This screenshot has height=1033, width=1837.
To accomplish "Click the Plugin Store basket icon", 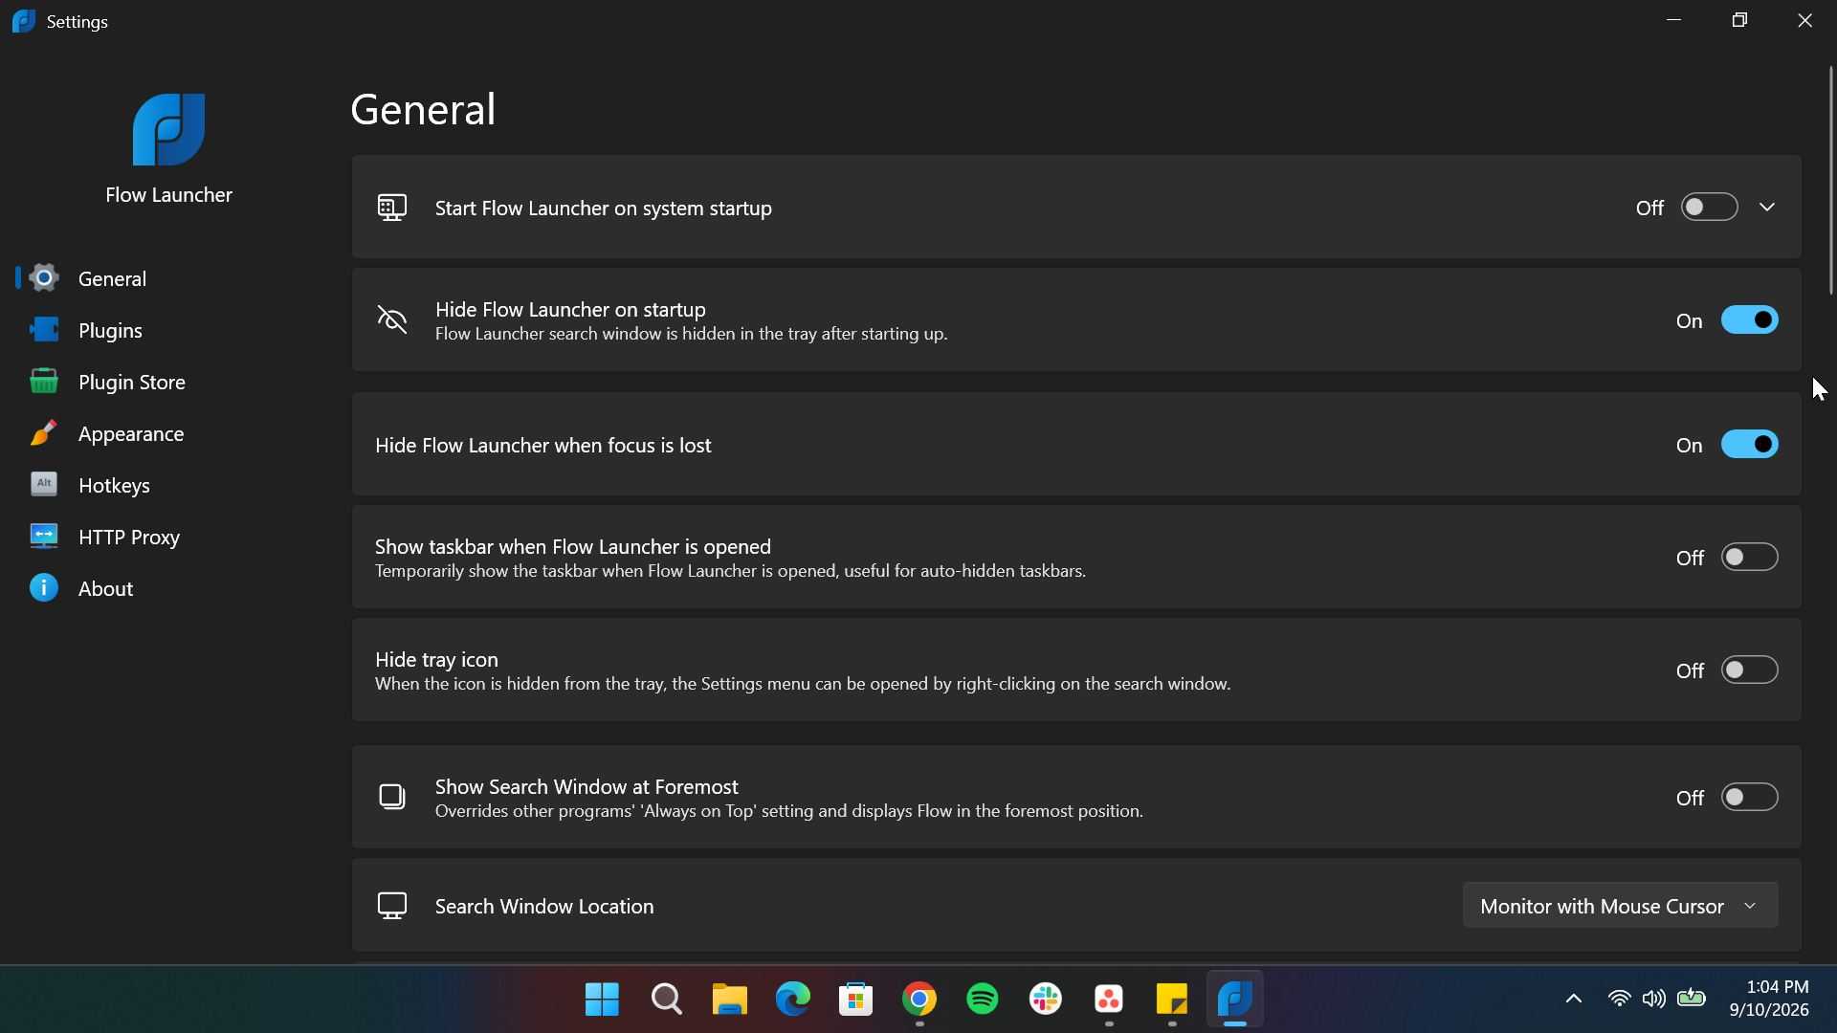I will 44,382.
